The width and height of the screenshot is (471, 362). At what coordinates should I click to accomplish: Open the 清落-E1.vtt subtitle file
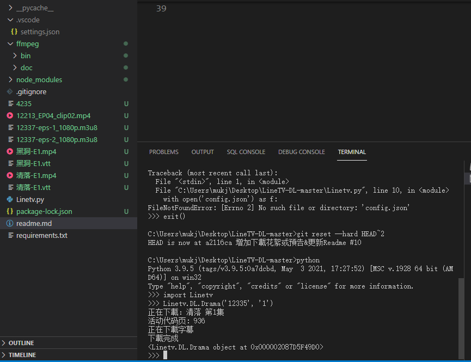pos(33,187)
